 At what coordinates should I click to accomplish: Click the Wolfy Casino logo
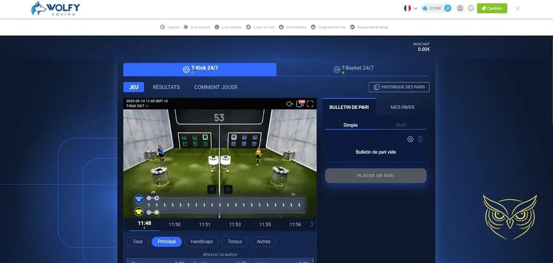(x=55, y=8)
